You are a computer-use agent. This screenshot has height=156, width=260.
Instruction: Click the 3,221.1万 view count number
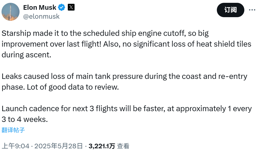102,146
